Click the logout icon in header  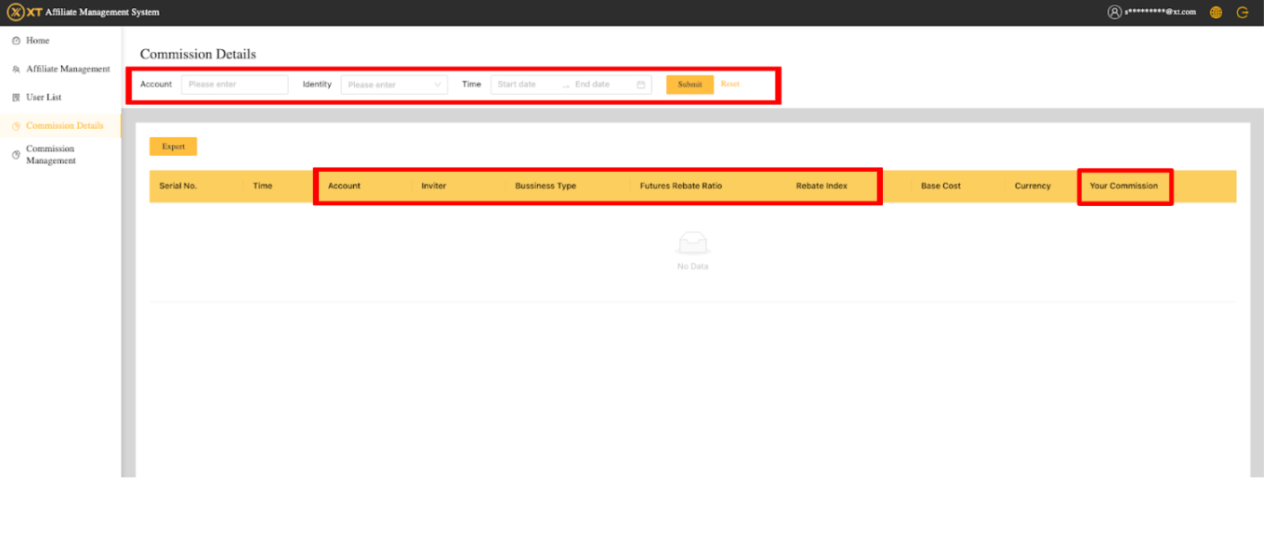(1242, 13)
